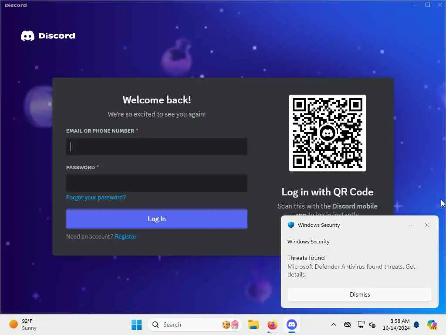This screenshot has width=446, height=335.
Task: Show hidden system tray icons
Action: click(334, 325)
